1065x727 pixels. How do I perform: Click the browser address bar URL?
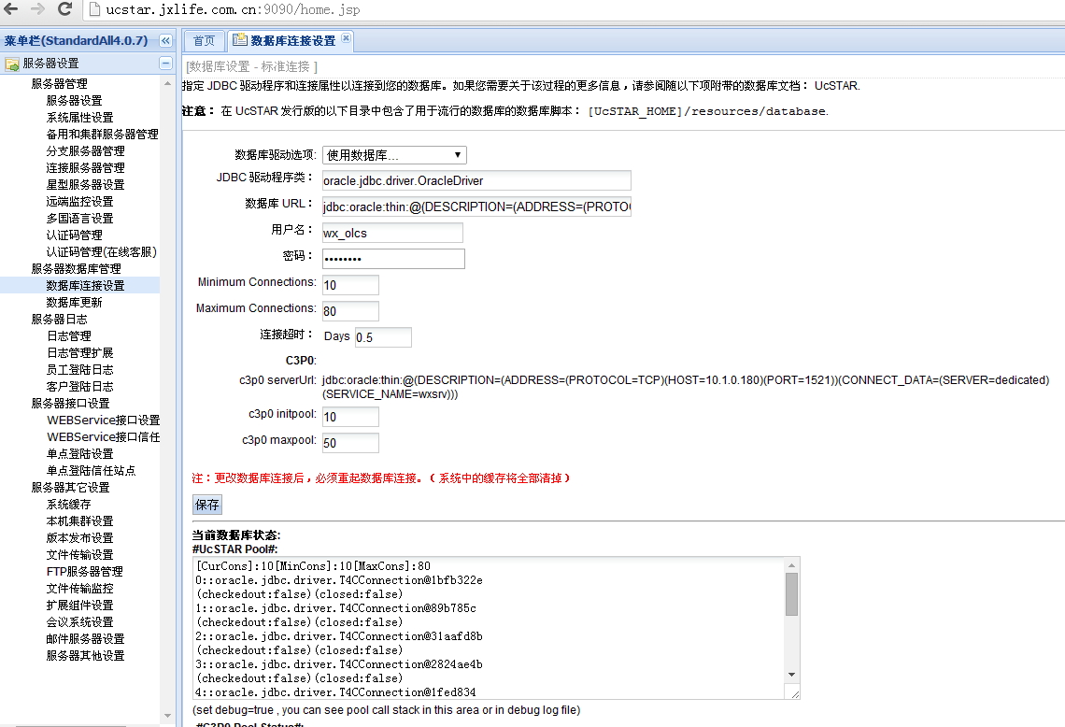coord(233,9)
